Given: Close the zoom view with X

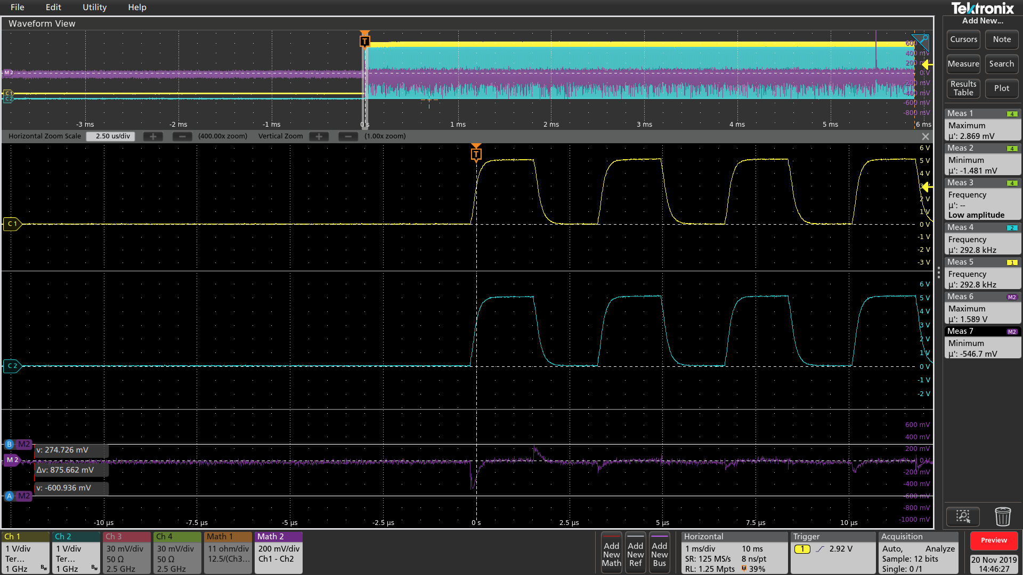Looking at the screenshot, I should 925,136.
